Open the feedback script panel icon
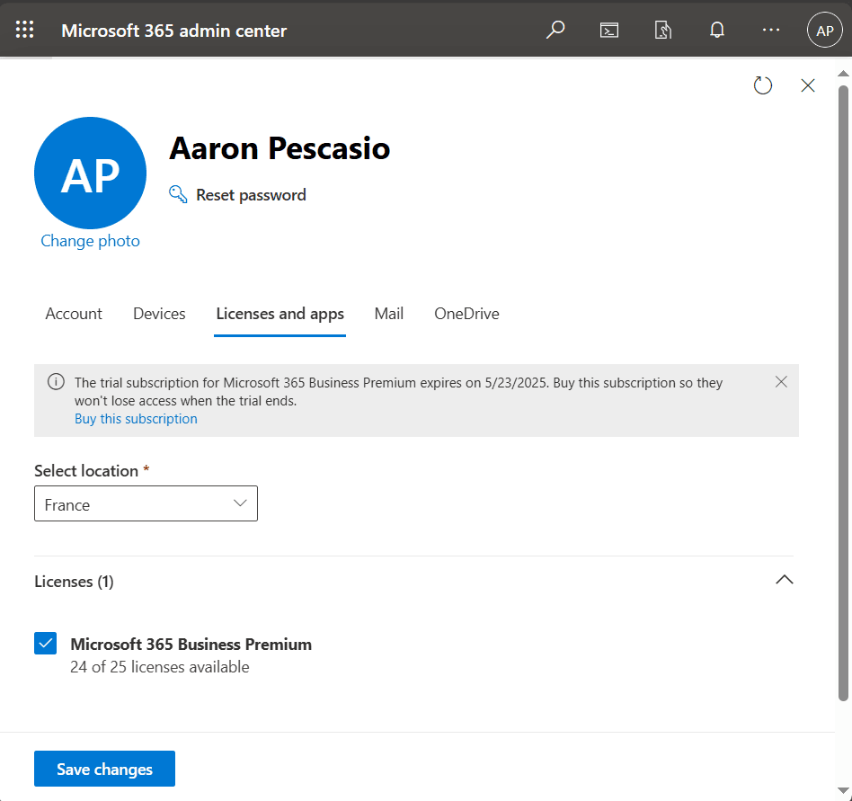Image resolution: width=852 pixels, height=801 pixels. point(662,30)
